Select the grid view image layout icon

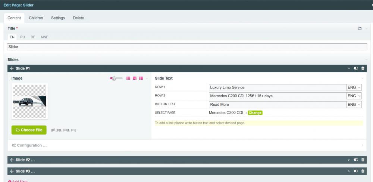coord(128,78)
